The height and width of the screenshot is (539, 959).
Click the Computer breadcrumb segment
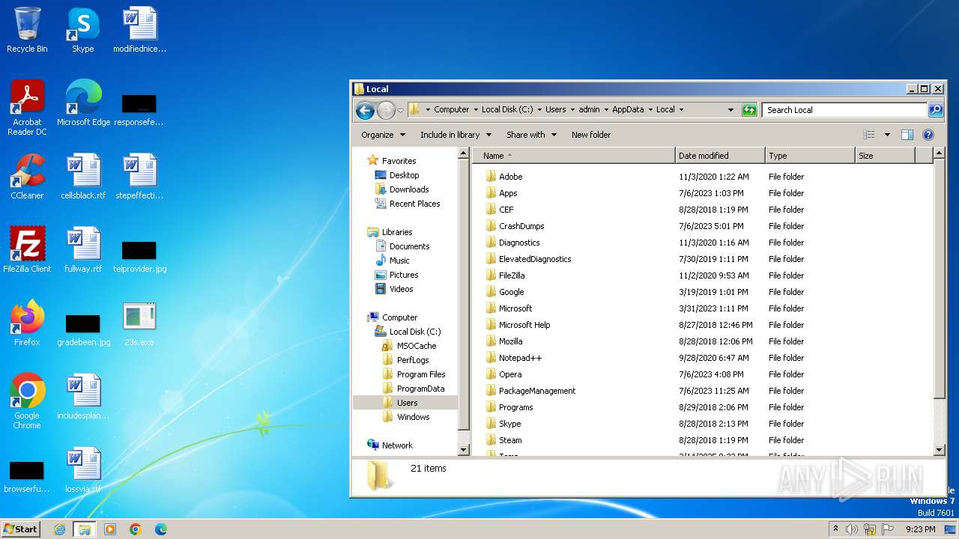[452, 110]
